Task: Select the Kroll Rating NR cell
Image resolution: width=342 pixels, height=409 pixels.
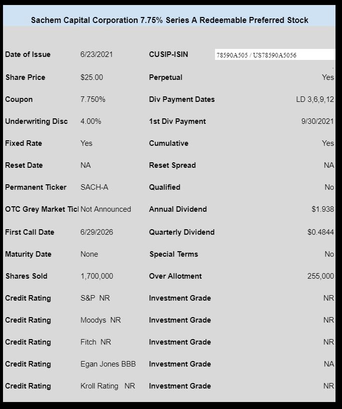Action: click(x=107, y=386)
